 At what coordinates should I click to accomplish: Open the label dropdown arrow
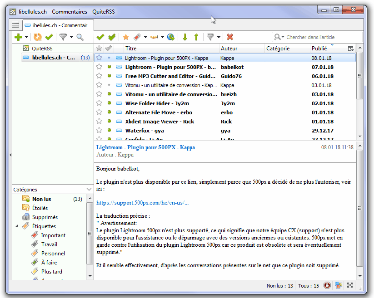(x=145, y=37)
